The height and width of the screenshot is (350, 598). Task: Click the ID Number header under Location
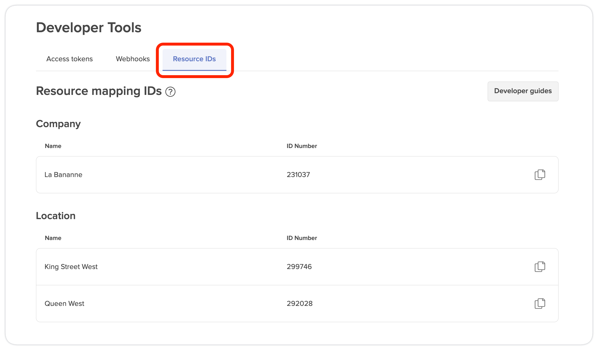pos(302,238)
